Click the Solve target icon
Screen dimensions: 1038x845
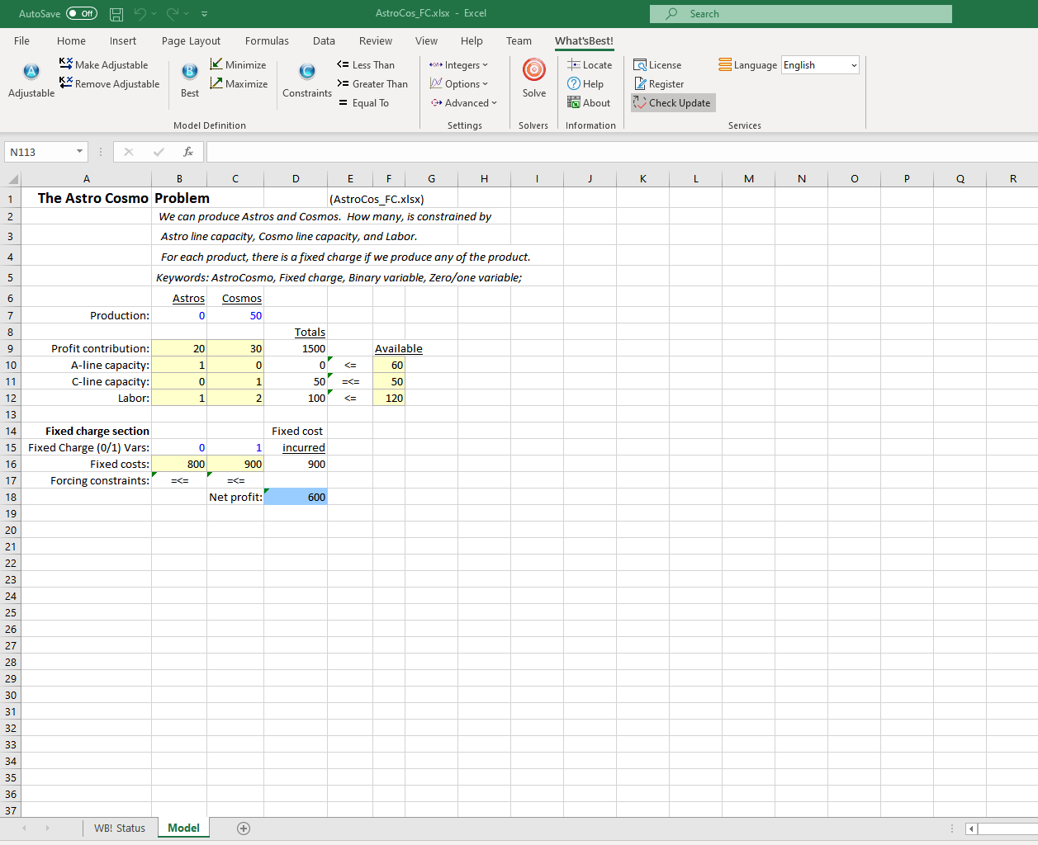(x=534, y=71)
